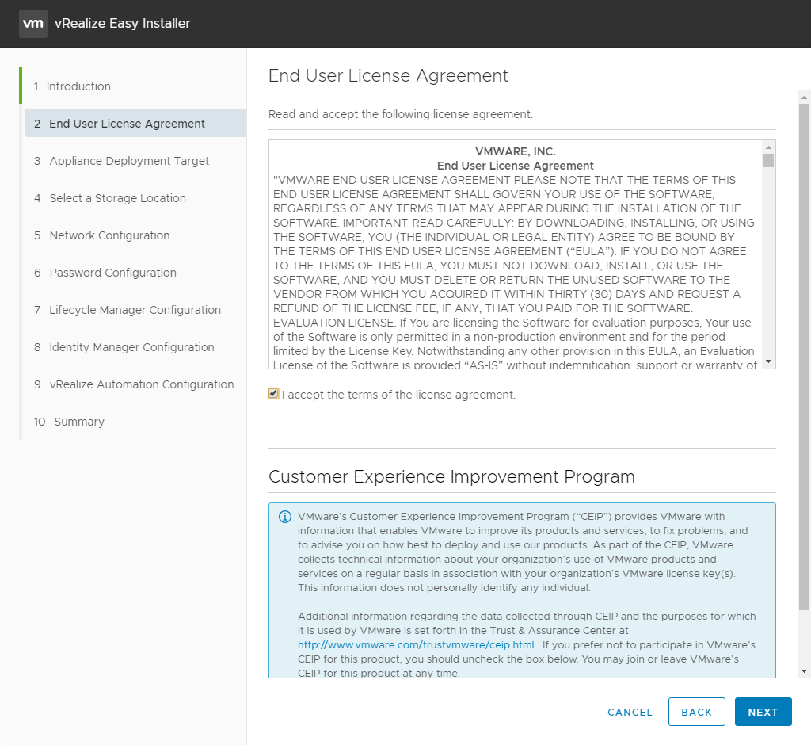Click the license text scrollbar thumb
The width and height of the screenshot is (811, 745).
coord(768,161)
